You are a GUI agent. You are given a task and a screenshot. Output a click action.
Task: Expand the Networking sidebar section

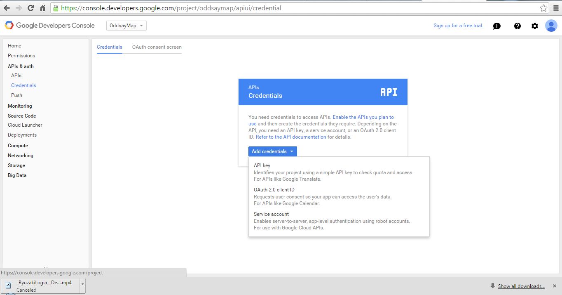pos(21,156)
